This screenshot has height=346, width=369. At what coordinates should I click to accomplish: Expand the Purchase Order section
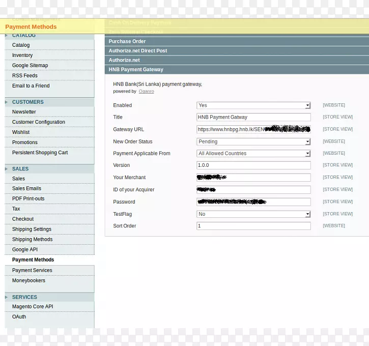[x=127, y=41]
